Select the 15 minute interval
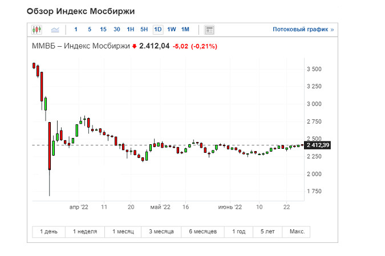The height and width of the screenshot is (256, 385). coord(103,30)
